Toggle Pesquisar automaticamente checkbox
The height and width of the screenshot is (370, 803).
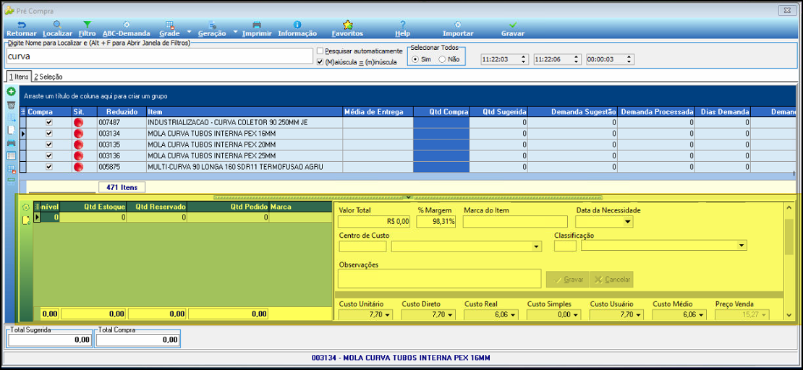pyautogui.click(x=320, y=51)
